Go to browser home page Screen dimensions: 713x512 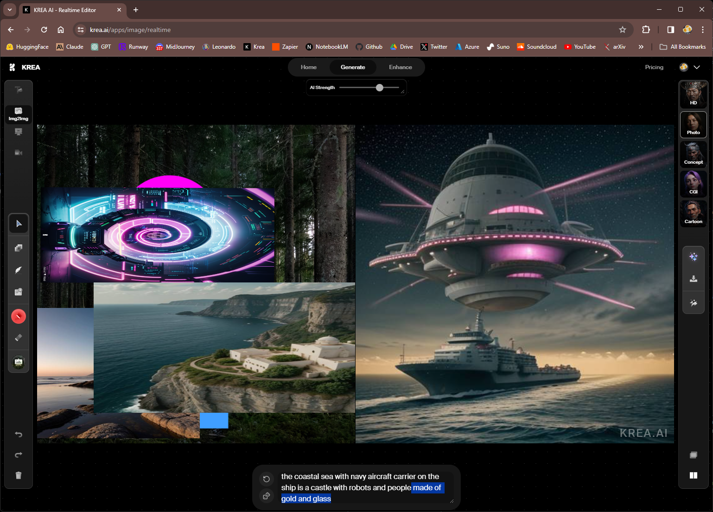pos(61,30)
